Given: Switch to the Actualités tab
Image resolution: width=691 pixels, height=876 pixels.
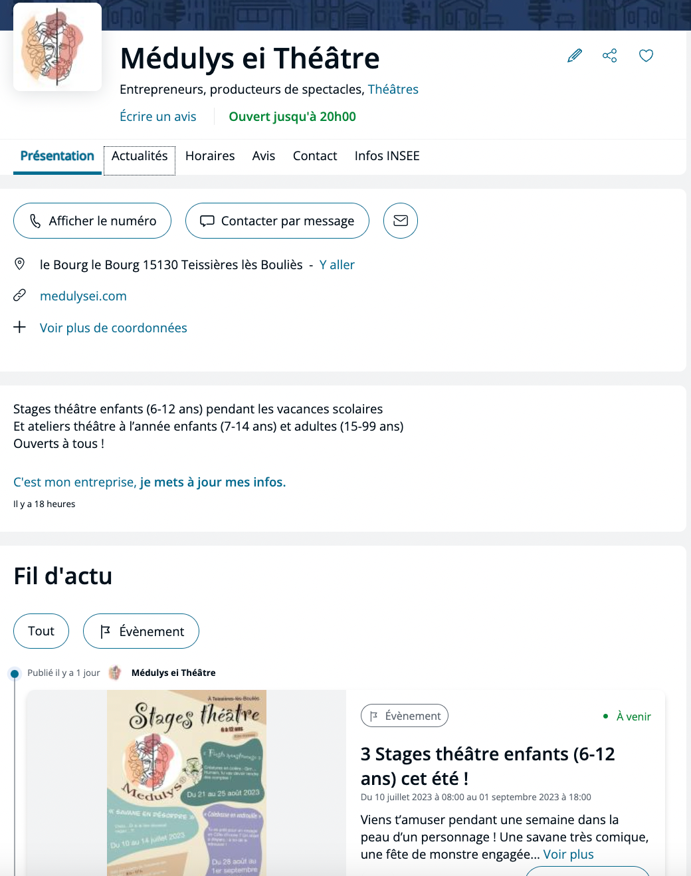Looking at the screenshot, I should (140, 156).
